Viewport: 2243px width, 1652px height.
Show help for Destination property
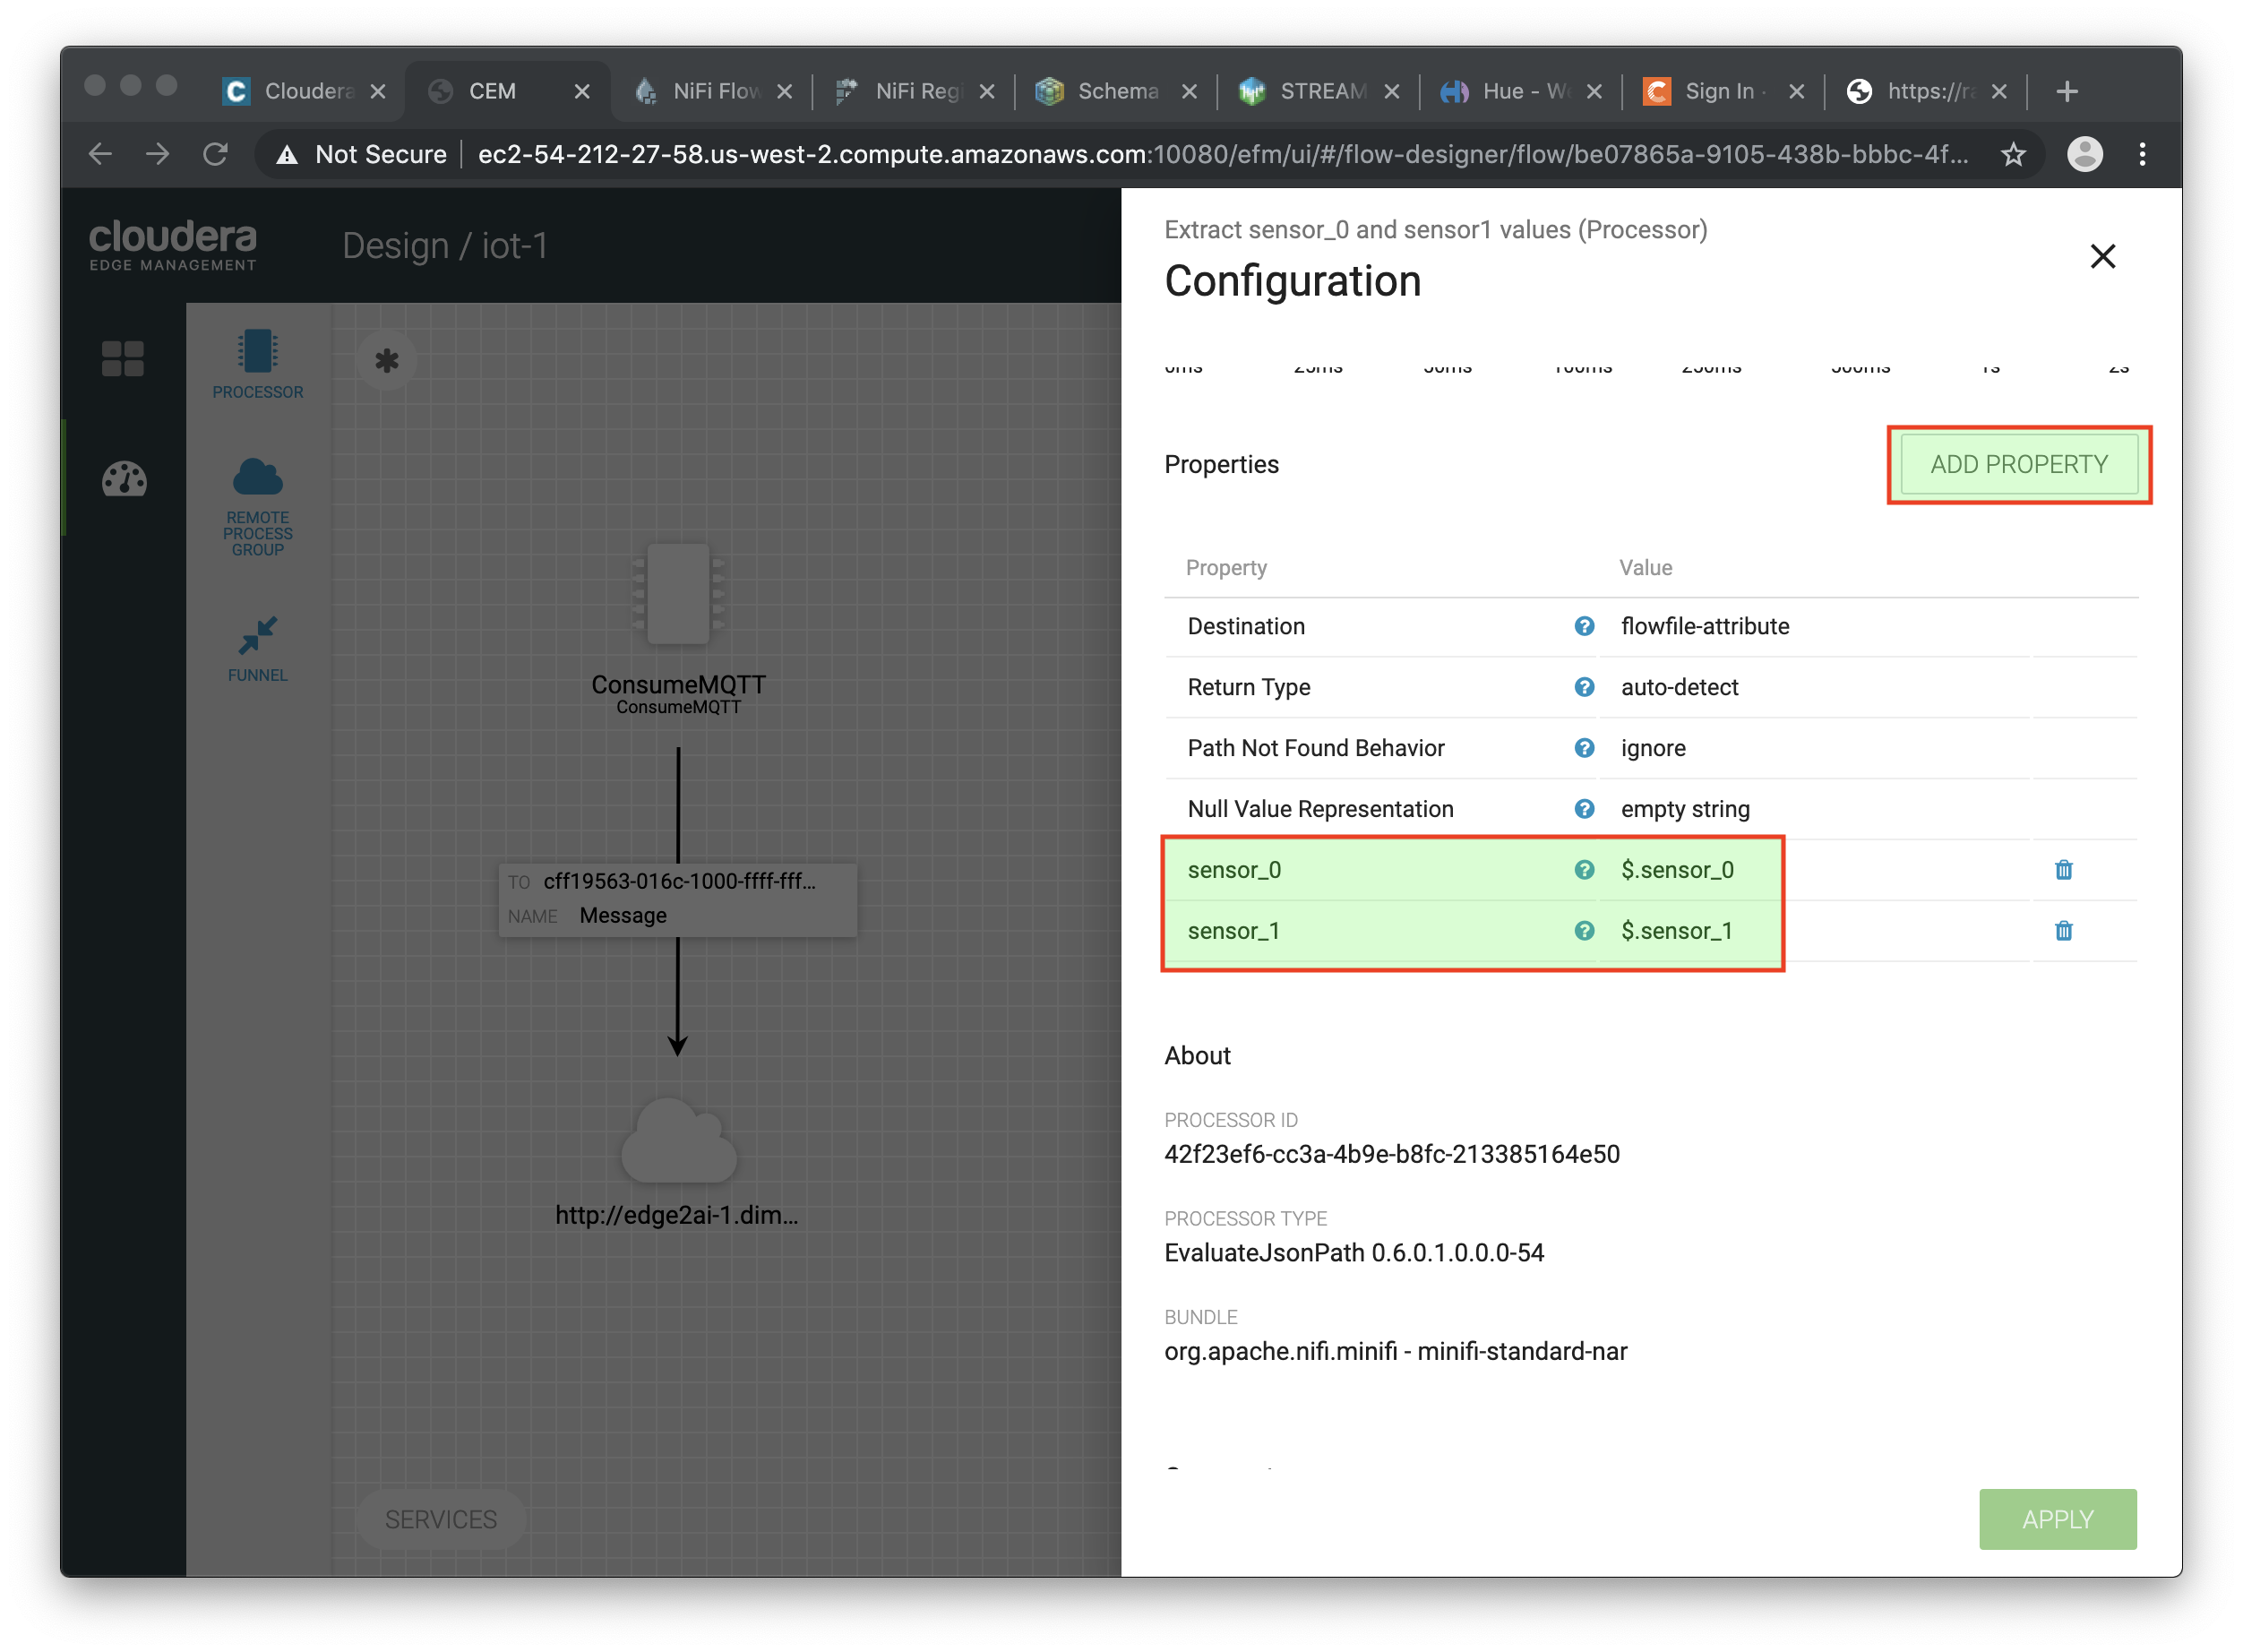1584,626
